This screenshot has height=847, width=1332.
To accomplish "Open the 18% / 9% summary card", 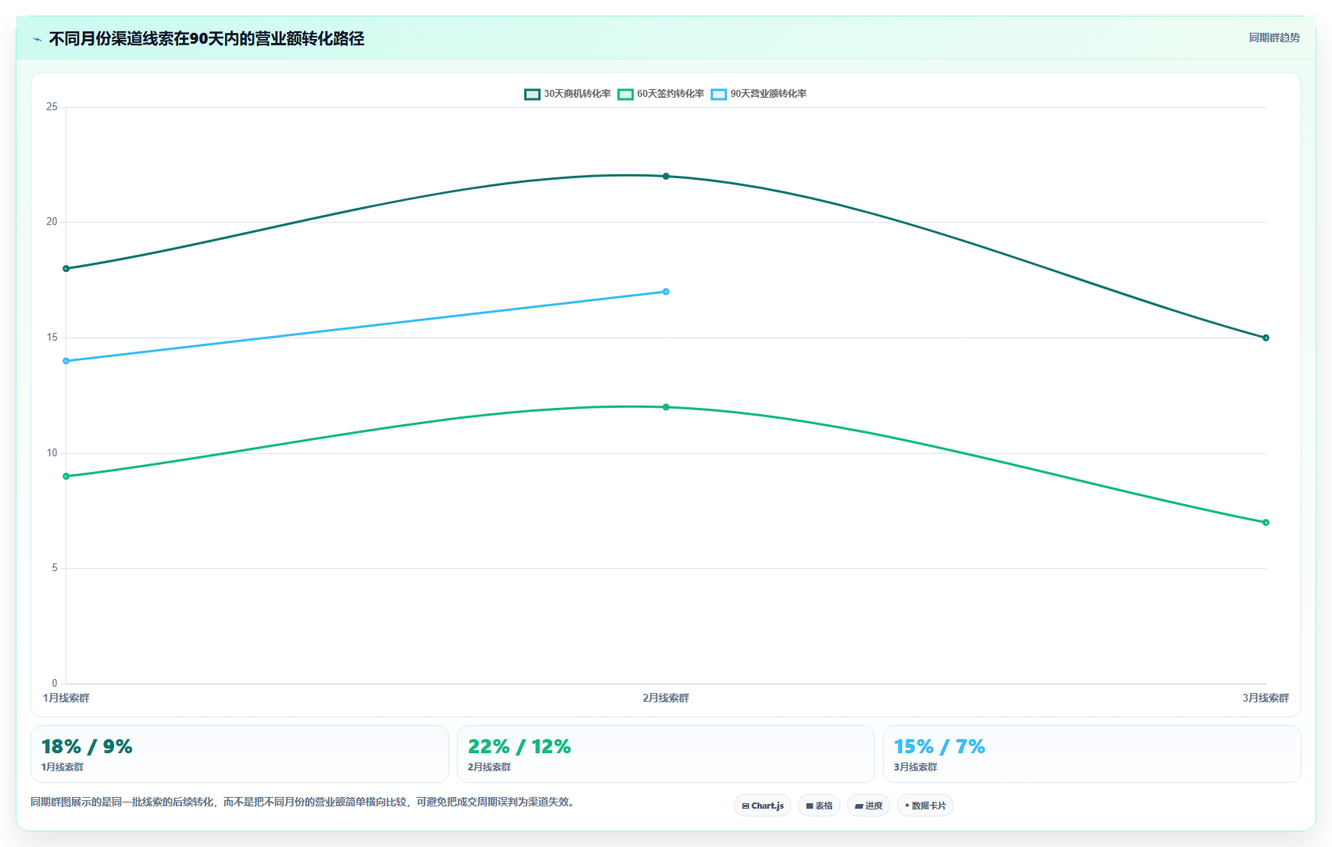I will (x=239, y=754).
